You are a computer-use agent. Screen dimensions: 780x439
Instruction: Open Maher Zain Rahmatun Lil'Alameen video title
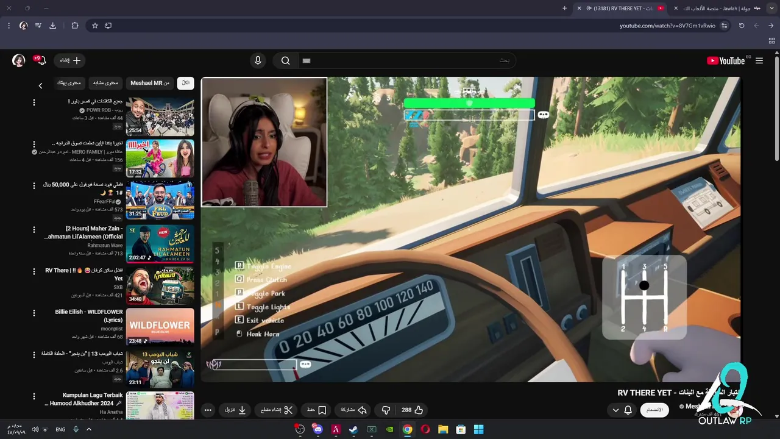pos(83,232)
